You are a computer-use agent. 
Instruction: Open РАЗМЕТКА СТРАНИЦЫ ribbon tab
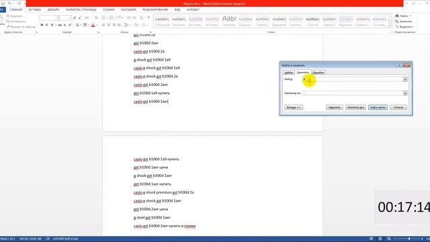tap(81, 9)
